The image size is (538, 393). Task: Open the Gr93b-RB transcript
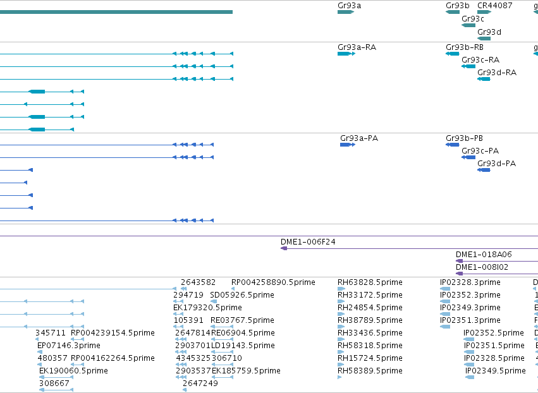[453, 54]
